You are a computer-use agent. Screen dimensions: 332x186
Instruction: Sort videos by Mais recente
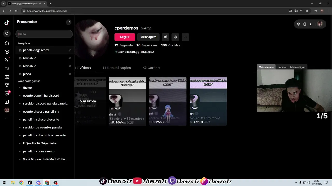point(266,67)
